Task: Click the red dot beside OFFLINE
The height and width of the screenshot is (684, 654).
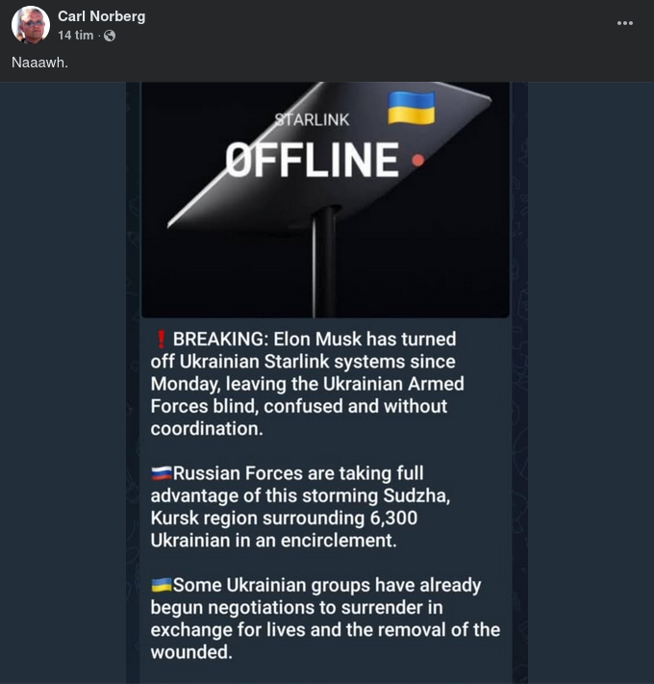Action: [x=415, y=160]
